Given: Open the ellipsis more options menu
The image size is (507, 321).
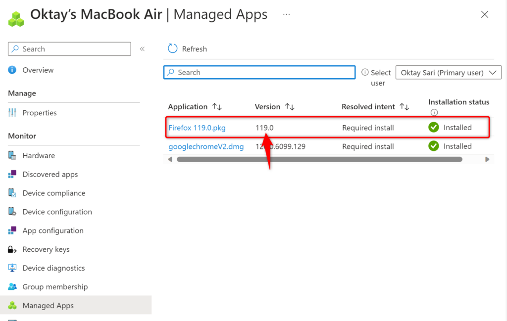Looking at the screenshot, I should click(286, 14).
